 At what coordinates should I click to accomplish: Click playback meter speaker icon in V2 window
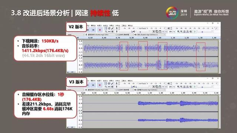click(169, 28)
